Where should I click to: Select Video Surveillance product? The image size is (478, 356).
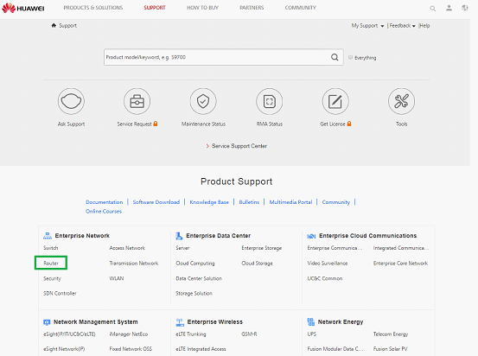coord(328,263)
